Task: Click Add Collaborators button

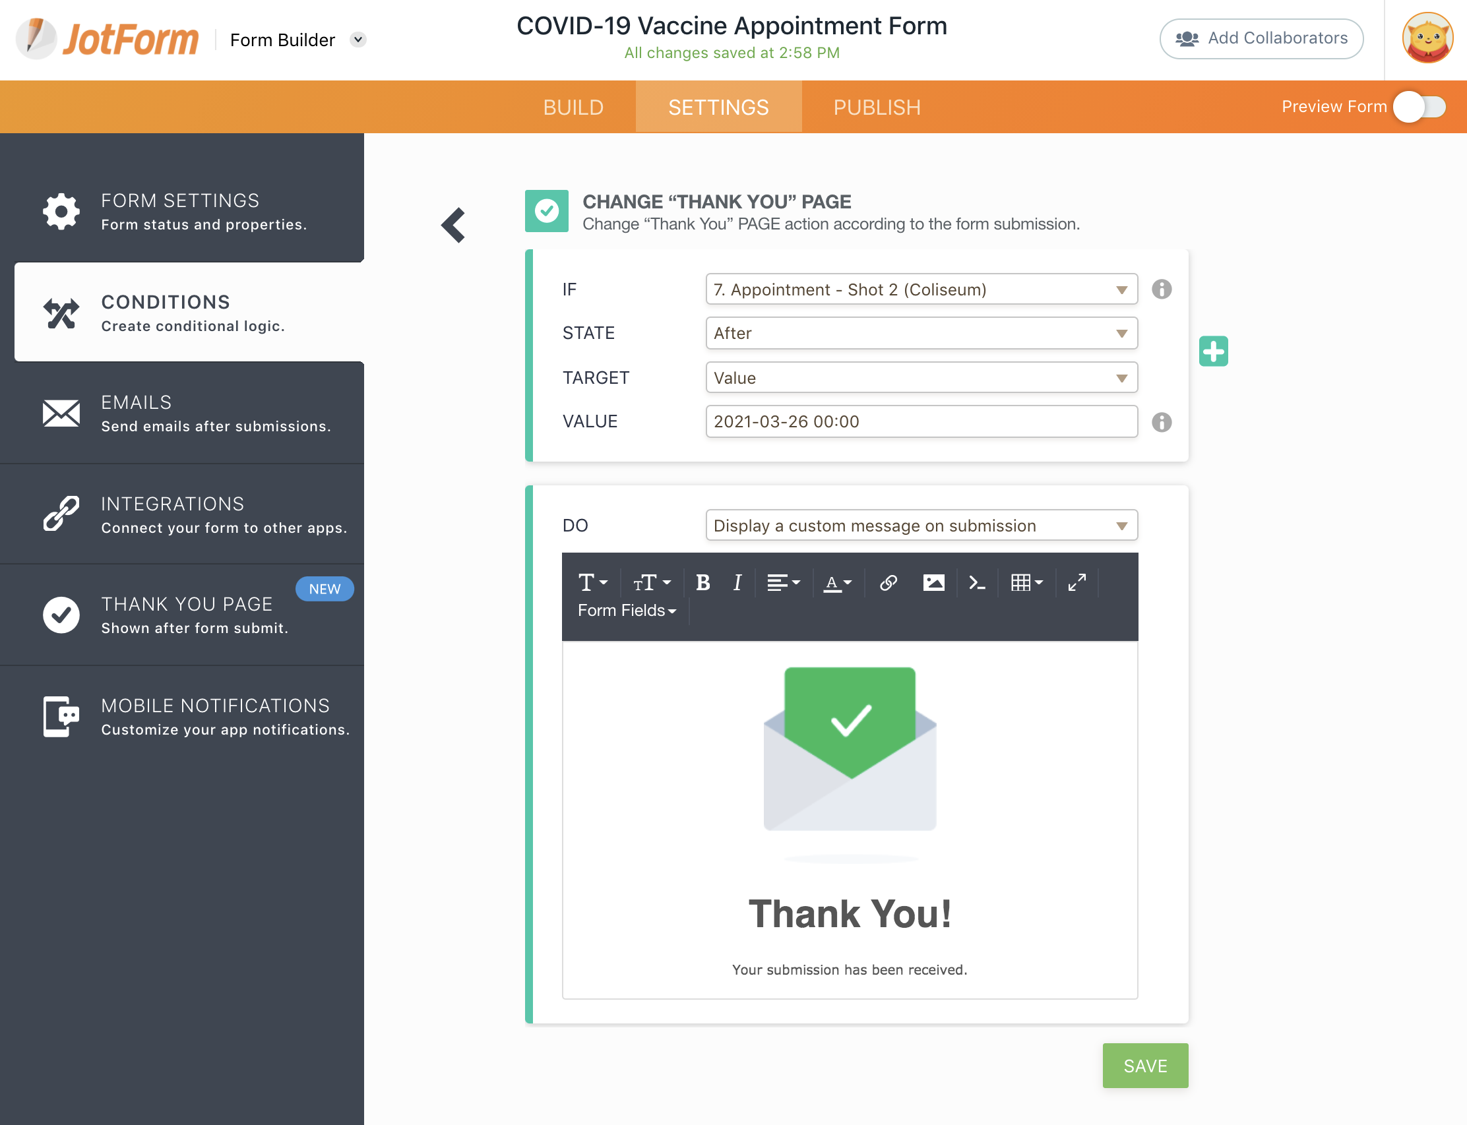Action: pyautogui.click(x=1261, y=39)
